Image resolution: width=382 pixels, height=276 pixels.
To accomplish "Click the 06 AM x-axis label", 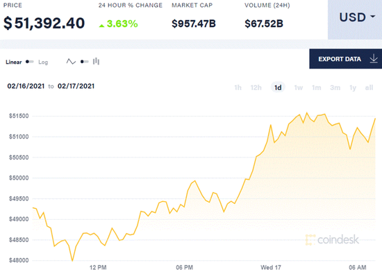I will (x=358, y=268).
